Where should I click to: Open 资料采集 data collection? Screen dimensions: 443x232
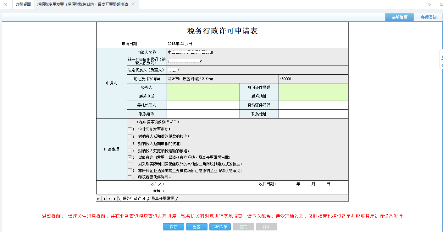(x=220, y=226)
